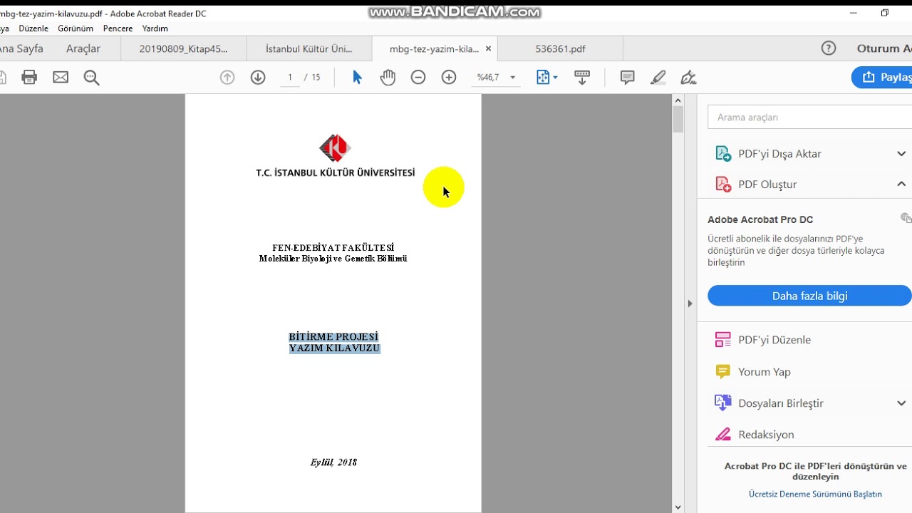Open the find text magnifier icon
The width and height of the screenshot is (912, 513).
coord(92,78)
